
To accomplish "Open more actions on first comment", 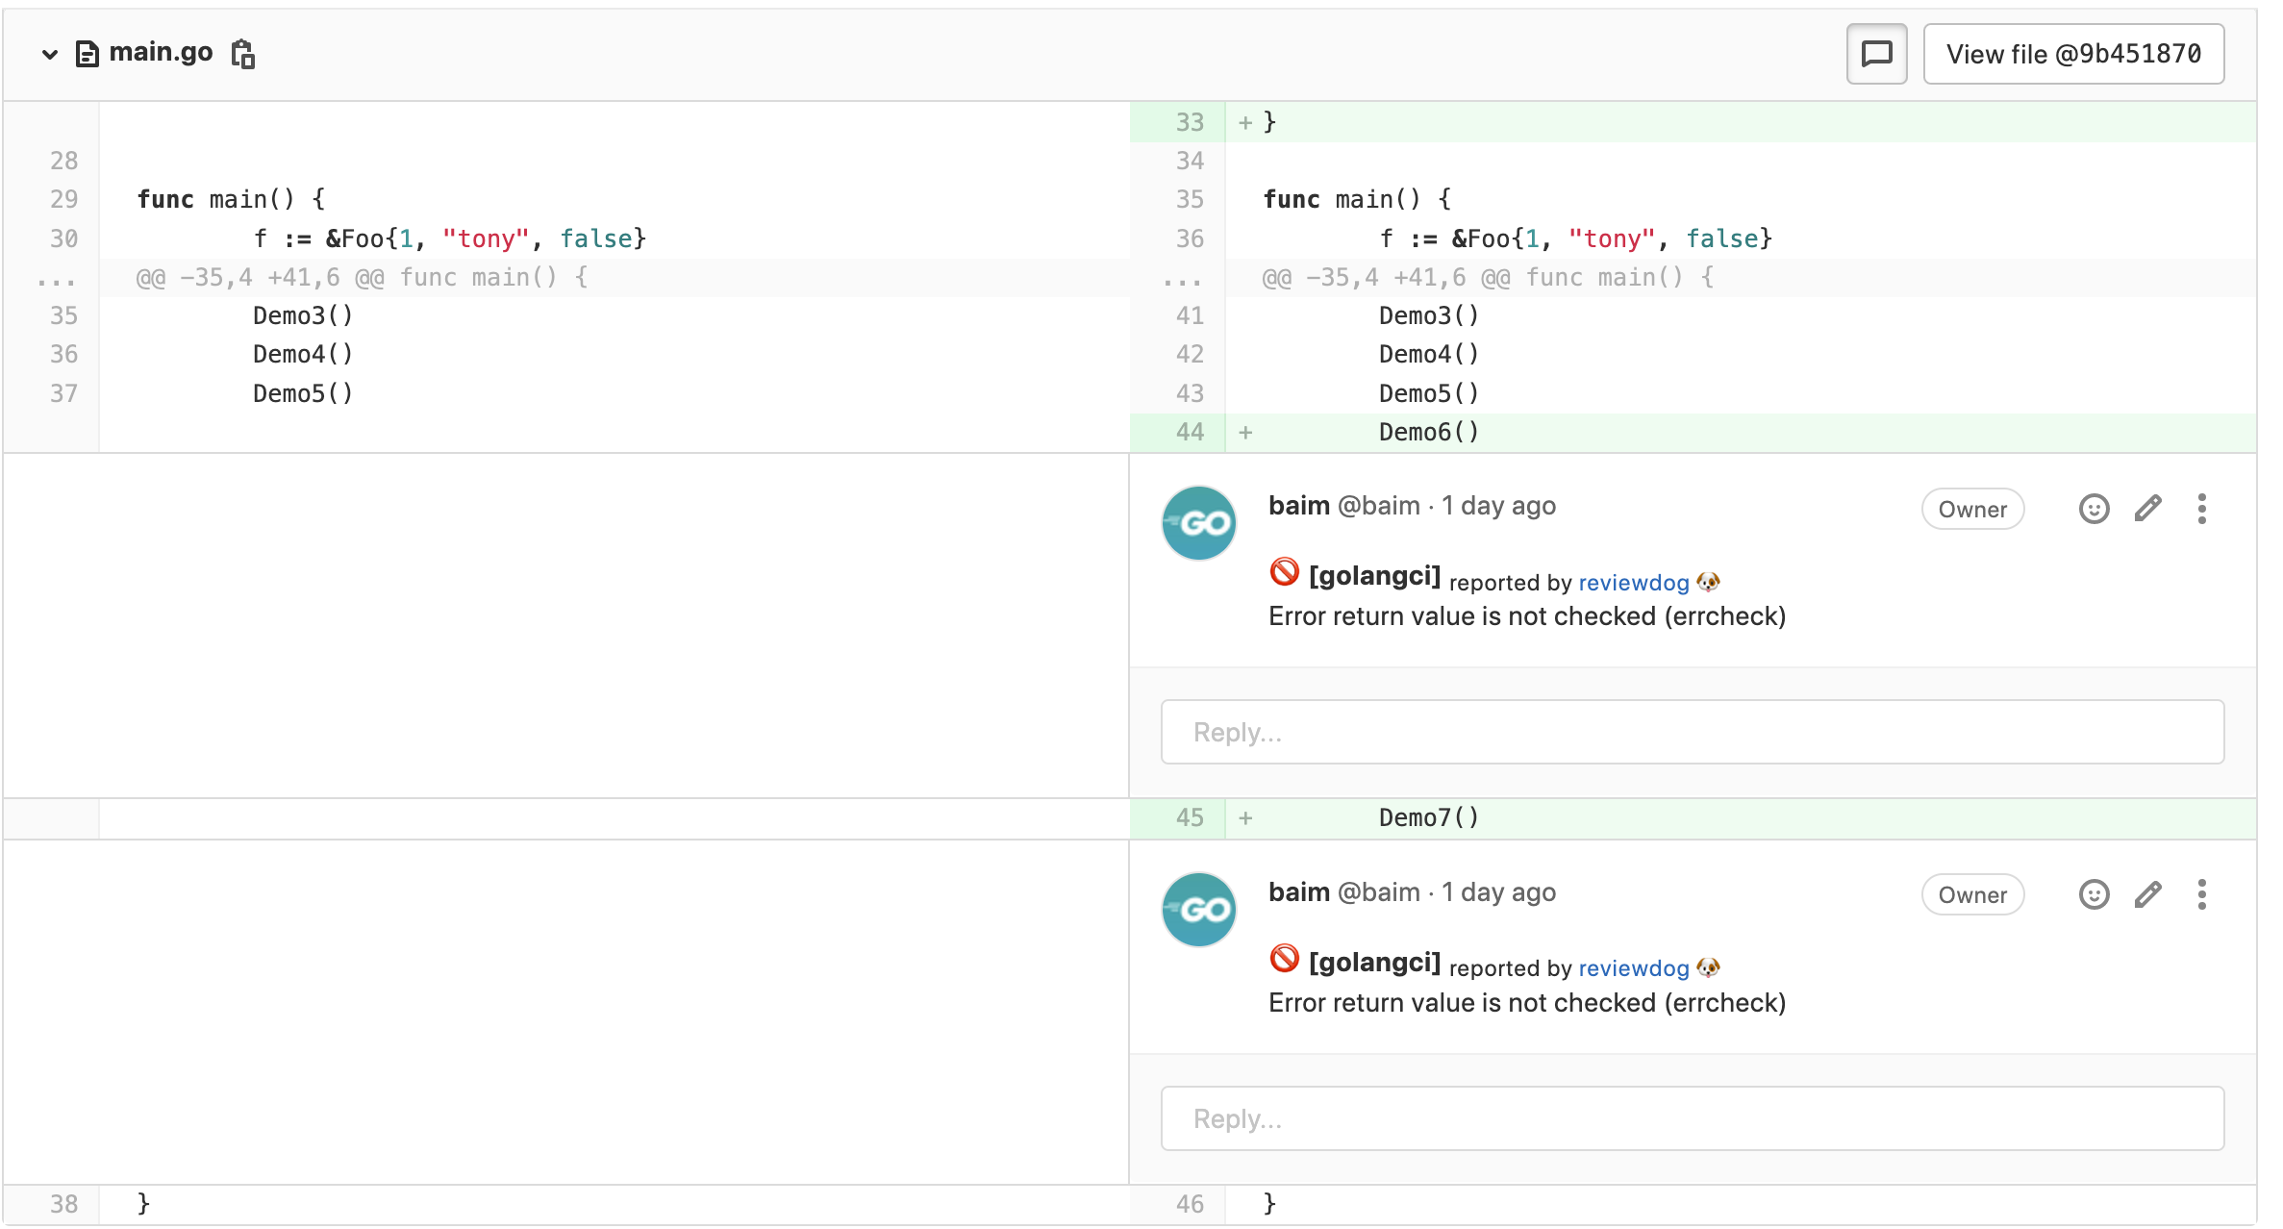I will pyautogui.click(x=2202, y=509).
